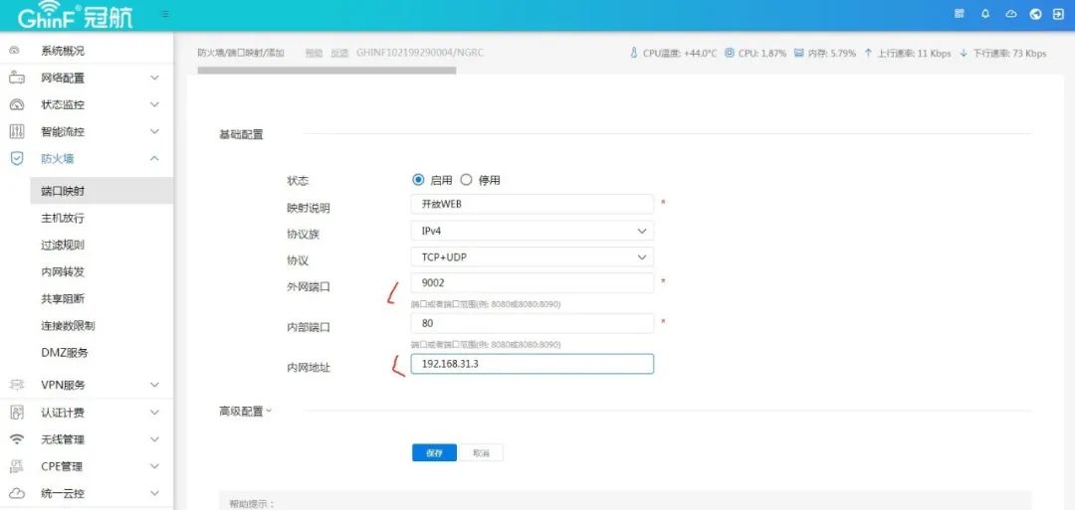This screenshot has height=510, width=1075.
Task: Collapse 防火墙 menu chevron
Action: coord(155,159)
